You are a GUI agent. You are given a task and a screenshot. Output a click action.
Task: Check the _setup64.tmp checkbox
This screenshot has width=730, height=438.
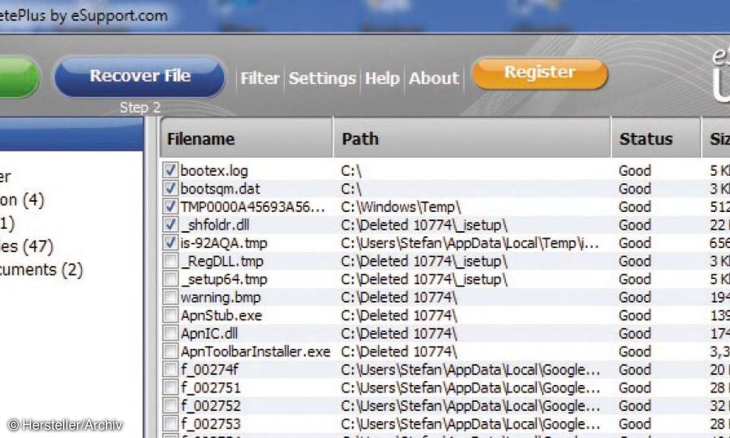(170, 280)
